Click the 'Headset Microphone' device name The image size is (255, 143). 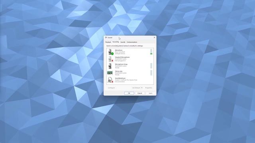tap(122, 57)
